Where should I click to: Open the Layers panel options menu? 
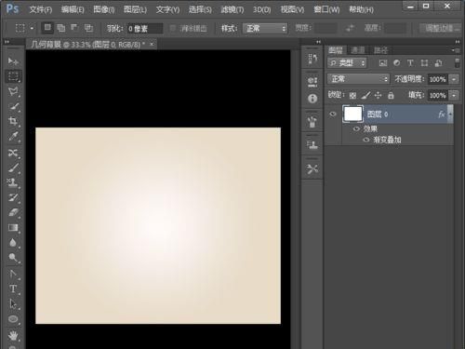pos(456,50)
